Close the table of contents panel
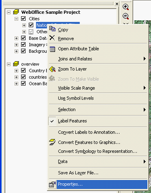Image resolution: width=151 pixels, height=193 pixels. click(x=117, y=4)
